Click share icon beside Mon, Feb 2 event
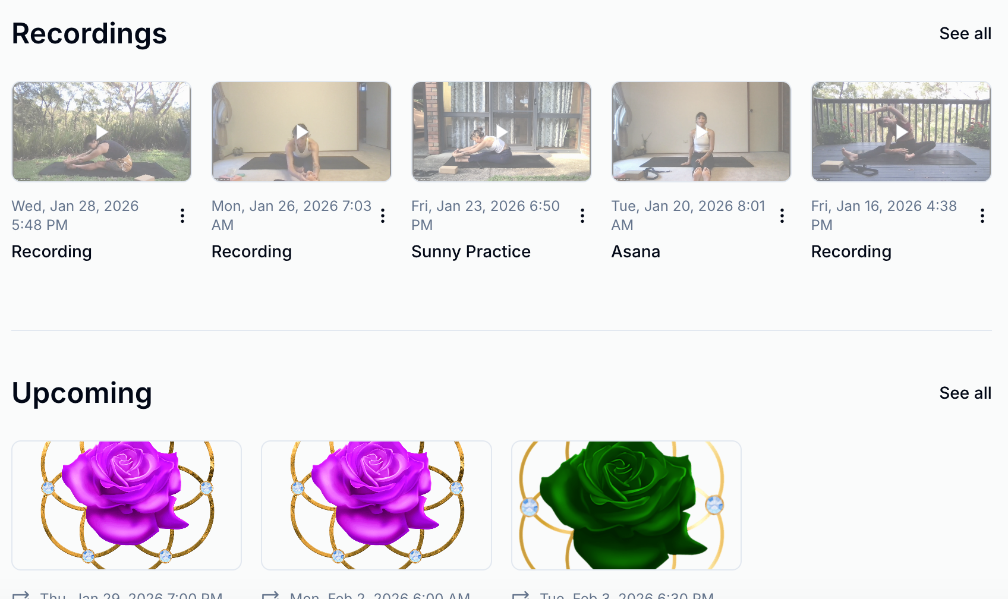Image resolution: width=1008 pixels, height=599 pixels. [270, 595]
